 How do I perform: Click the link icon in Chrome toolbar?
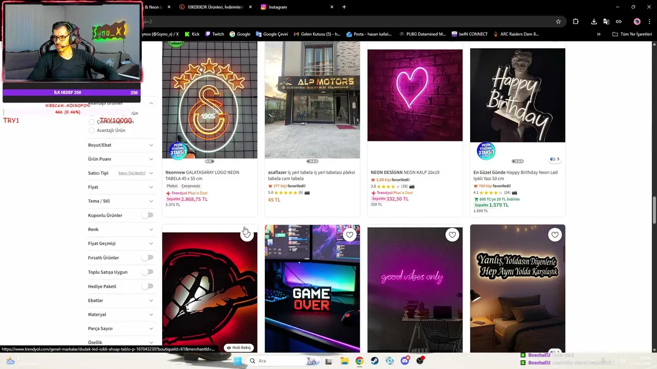coord(619,22)
